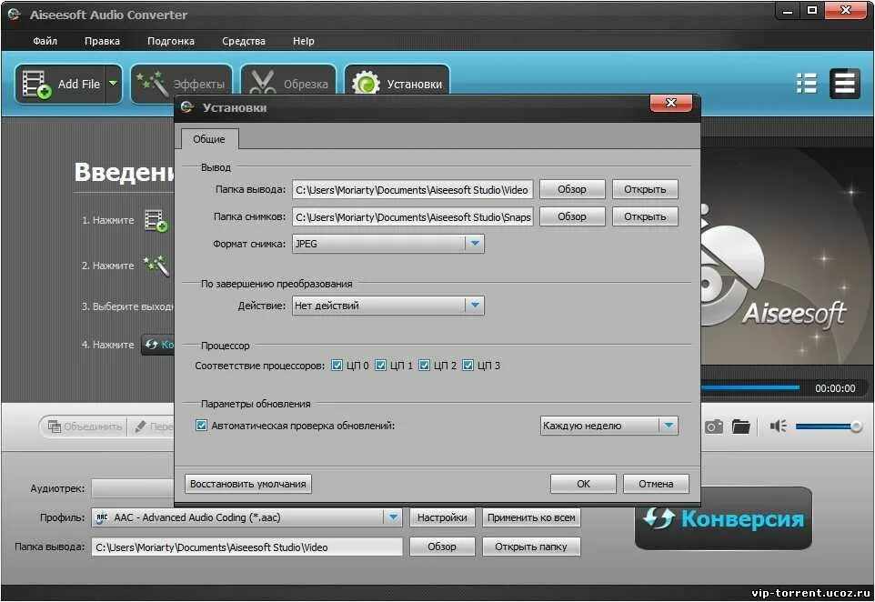Toggle automatic update check checkbox
The height and width of the screenshot is (602, 875).
201,426
